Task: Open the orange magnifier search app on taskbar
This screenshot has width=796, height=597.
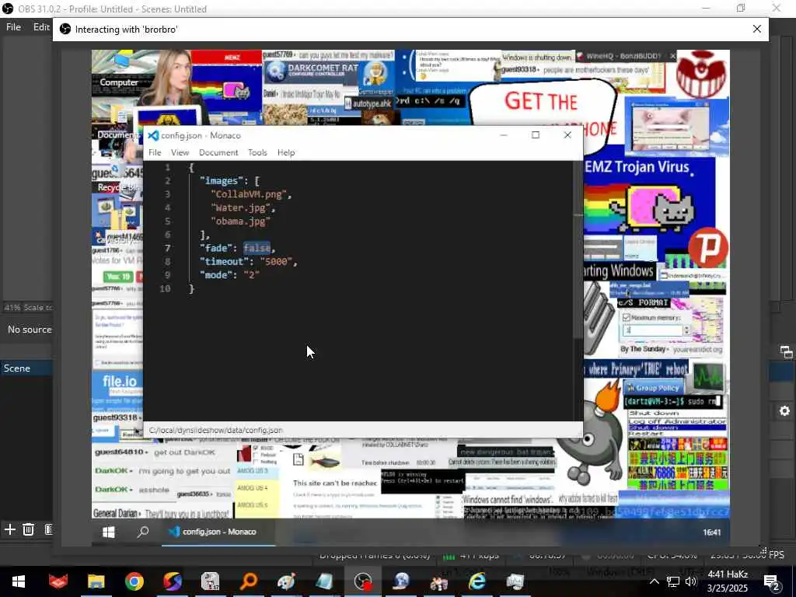Action: click(x=249, y=581)
